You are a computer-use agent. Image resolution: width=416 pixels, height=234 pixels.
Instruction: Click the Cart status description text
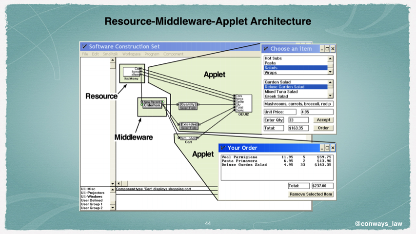[x=153, y=189]
